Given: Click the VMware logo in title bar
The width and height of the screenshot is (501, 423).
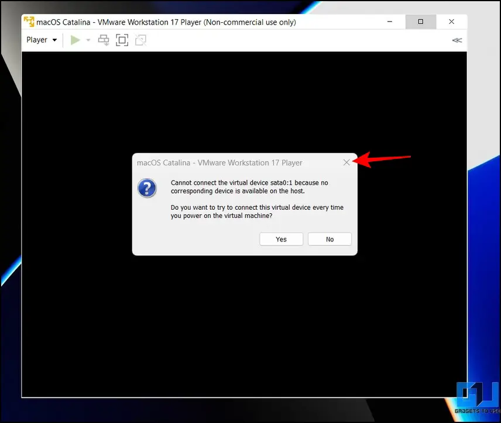Looking at the screenshot, I should click(x=29, y=22).
